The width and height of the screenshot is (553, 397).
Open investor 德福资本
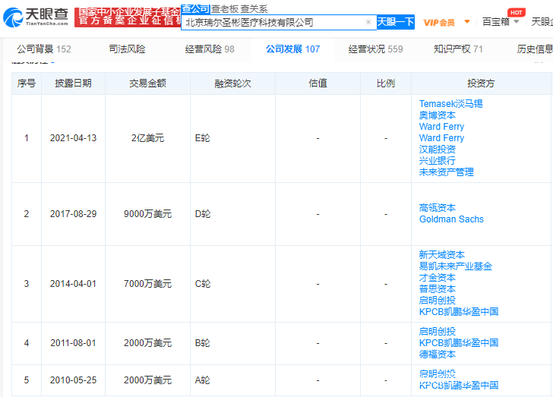438,354
